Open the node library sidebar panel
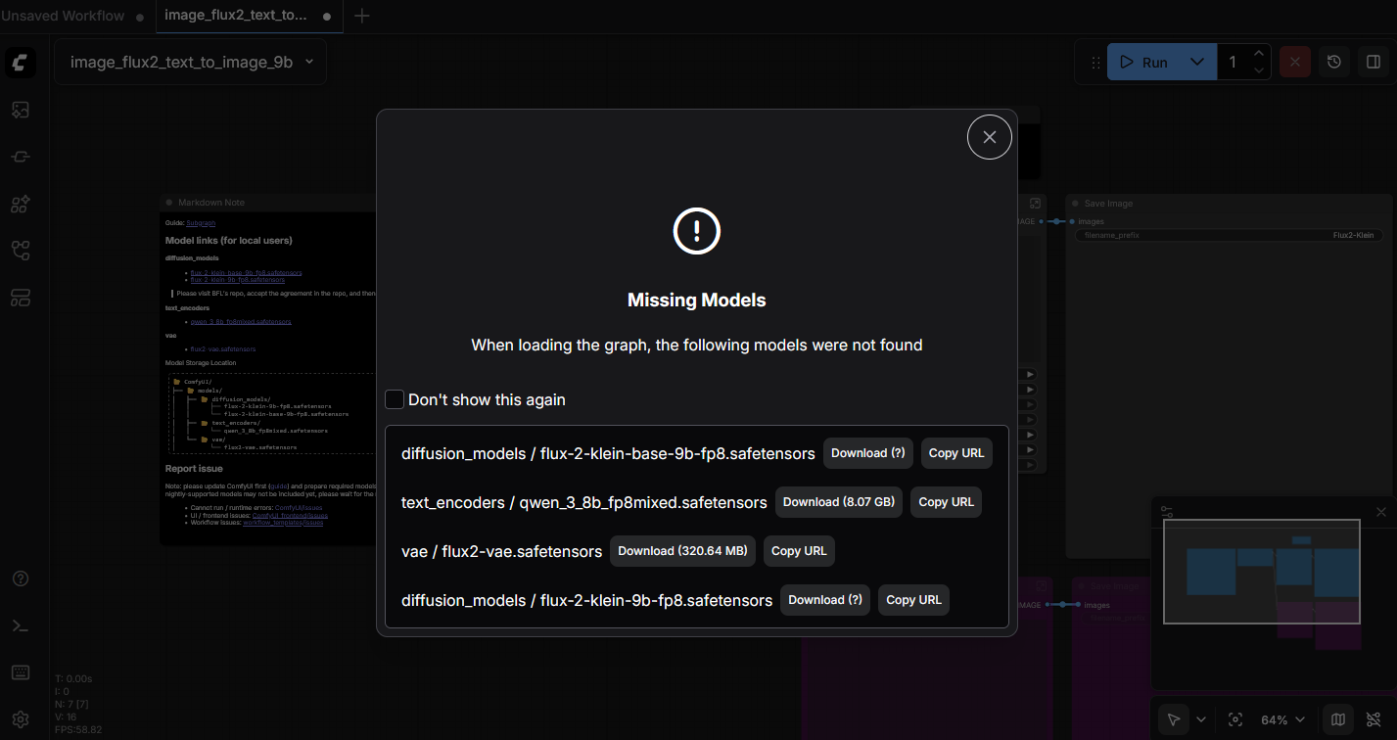Viewport: 1397px width, 740px height. pos(21,157)
